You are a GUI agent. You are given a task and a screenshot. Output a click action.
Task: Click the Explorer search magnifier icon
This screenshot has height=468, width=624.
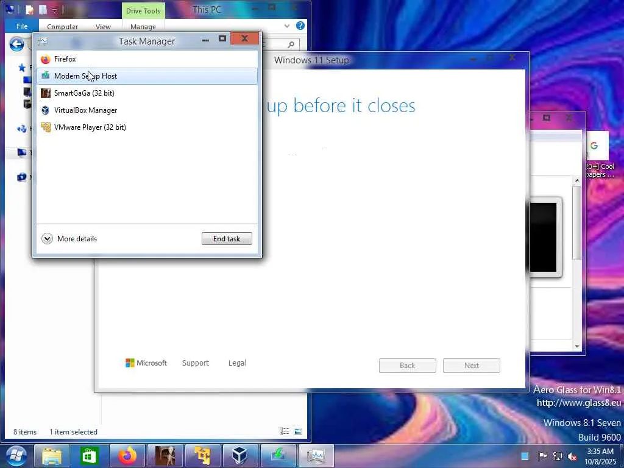(x=291, y=44)
